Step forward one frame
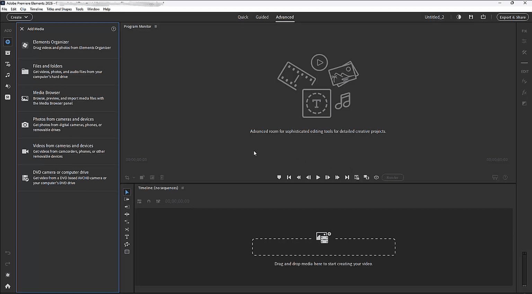This screenshot has height=294, width=532. pyautogui.click(x=328, y=178)
